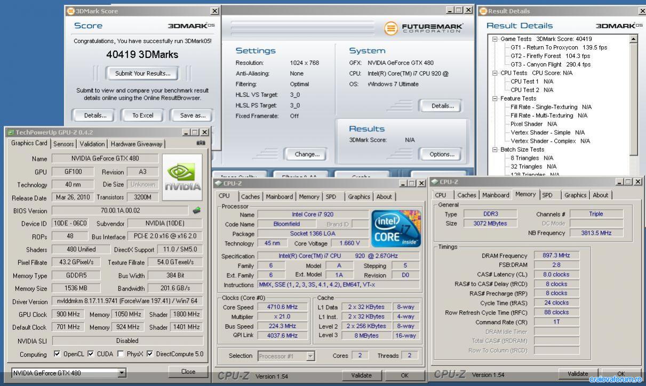Select the CPU Test 1 N/A row
This screenshot has height=386, width=646.
(532, 81)
